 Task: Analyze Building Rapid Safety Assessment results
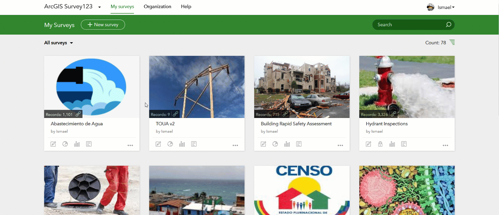click(287, 144)
